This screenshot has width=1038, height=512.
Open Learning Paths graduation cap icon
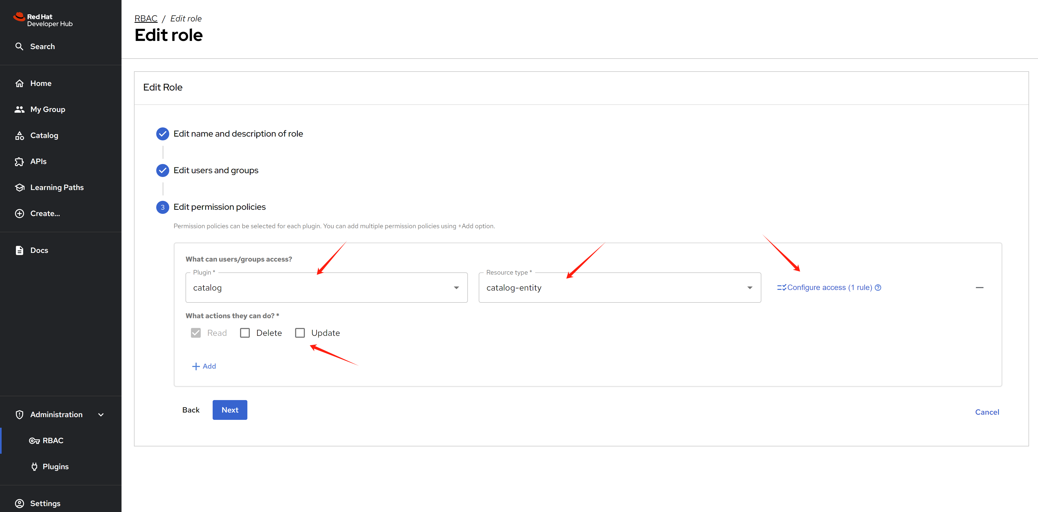[x=19, y=188]
